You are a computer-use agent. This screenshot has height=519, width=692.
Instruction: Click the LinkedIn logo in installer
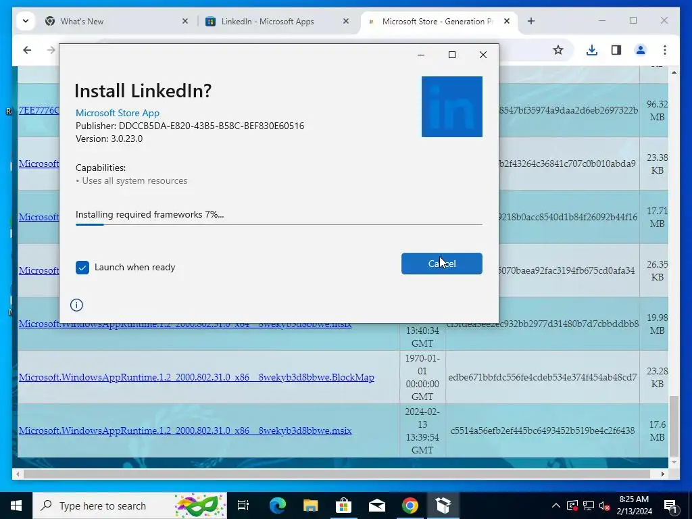coord(451,107)
